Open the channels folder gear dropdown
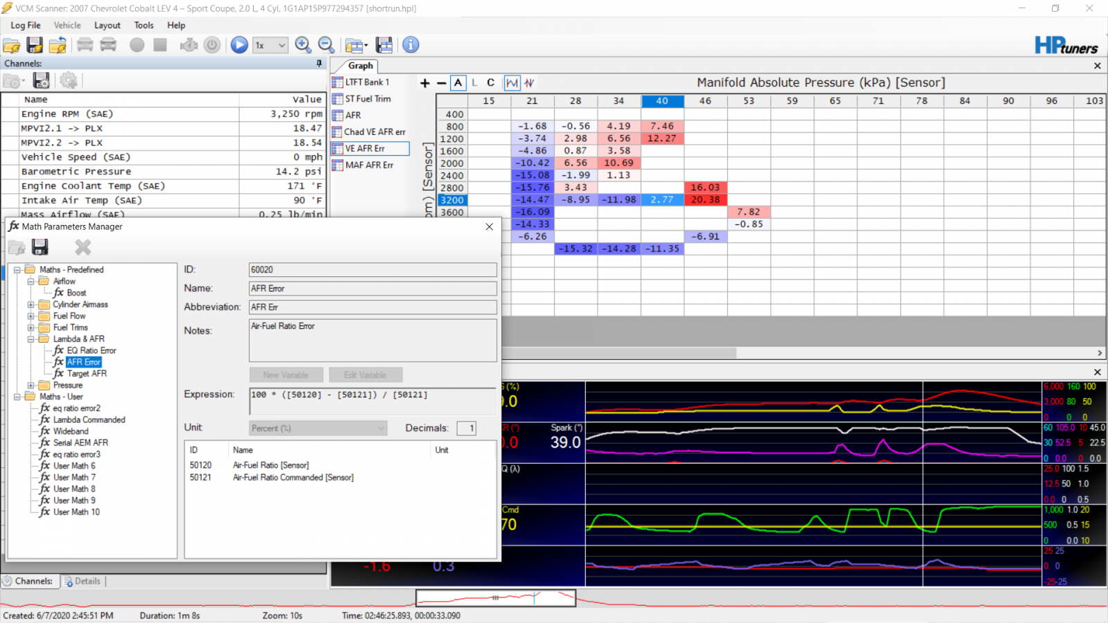1108x623 pixels. 14,81
